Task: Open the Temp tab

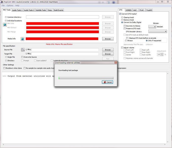Action: (50, 10)
